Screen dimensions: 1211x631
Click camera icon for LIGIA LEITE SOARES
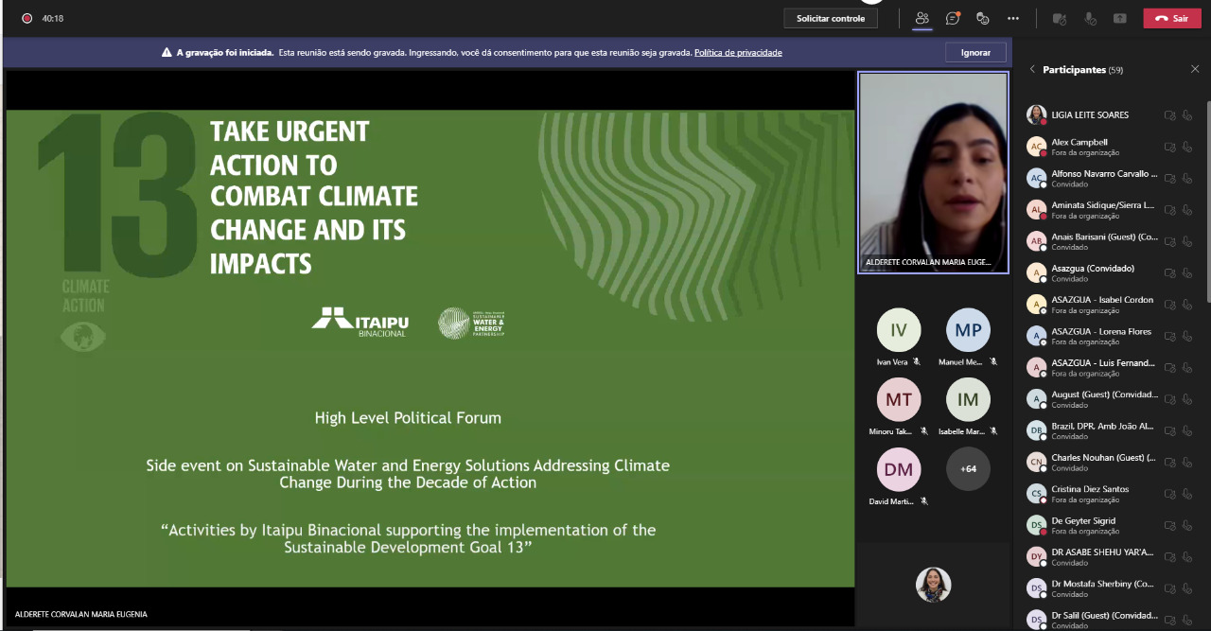(x=1170, y=115)
